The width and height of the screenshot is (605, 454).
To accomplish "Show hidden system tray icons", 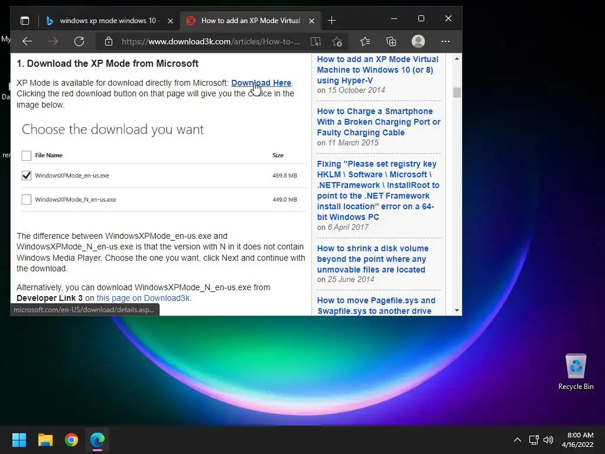I will click(x=518, y=440).
